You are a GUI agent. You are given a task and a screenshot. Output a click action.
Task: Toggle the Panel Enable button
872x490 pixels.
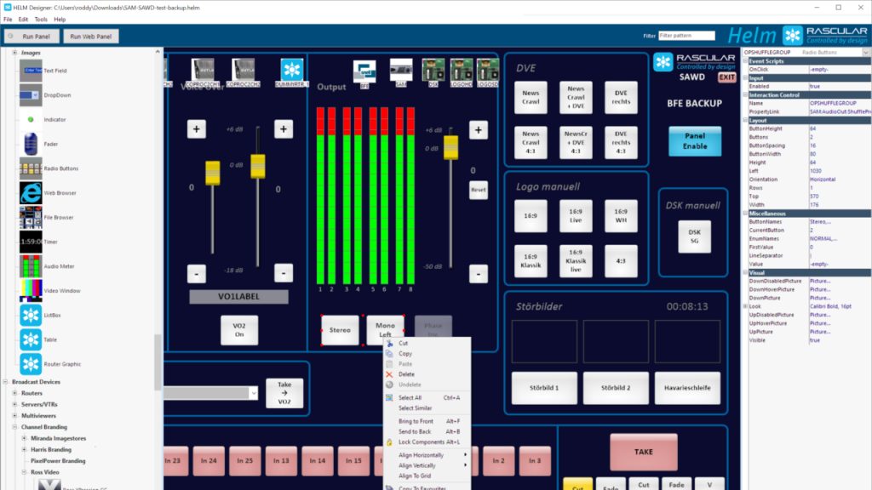pos(694,141)
